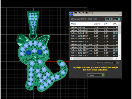The height and width of the screenshot is (99, 132).
Task: Select the Yellow Gold 22KY:9KY row
Action: point(94,44)
